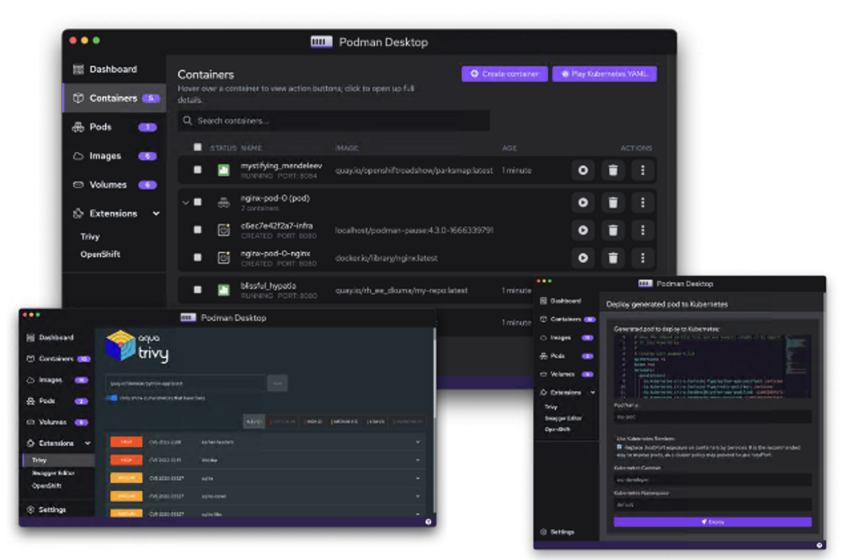Collapse the nginx-pod-0 pod group chevron
850x560 pixels.
tap(186, 203)
